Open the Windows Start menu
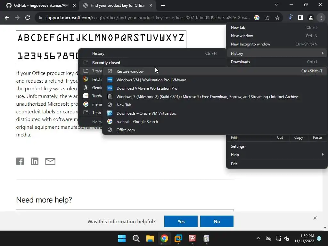The image size is (328, 246). point(122,238)
